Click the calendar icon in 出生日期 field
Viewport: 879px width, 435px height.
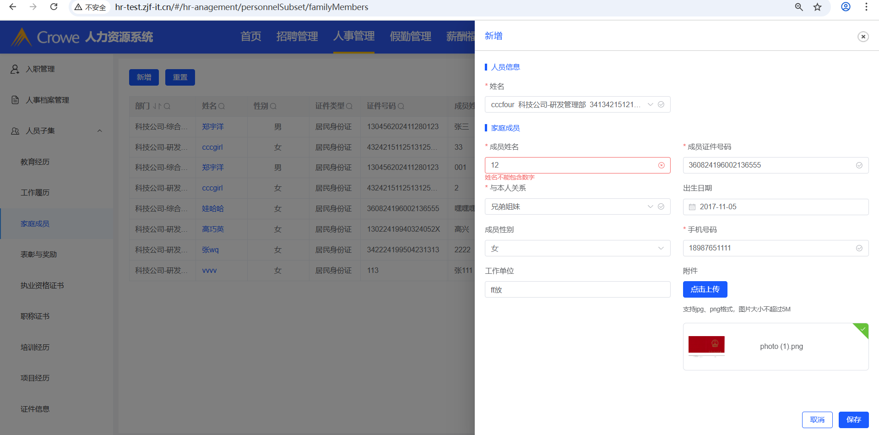(x=692, y=207)
